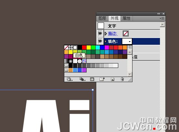Screen dimensions: 179x132
Task: Create a New Color Group with folder-plus icon
Action: [x=102, y=79]
